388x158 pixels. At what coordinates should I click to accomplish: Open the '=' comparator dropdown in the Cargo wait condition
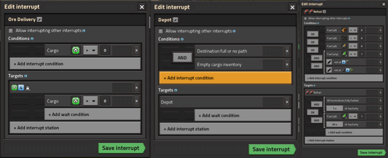click(x=90, y=101)
